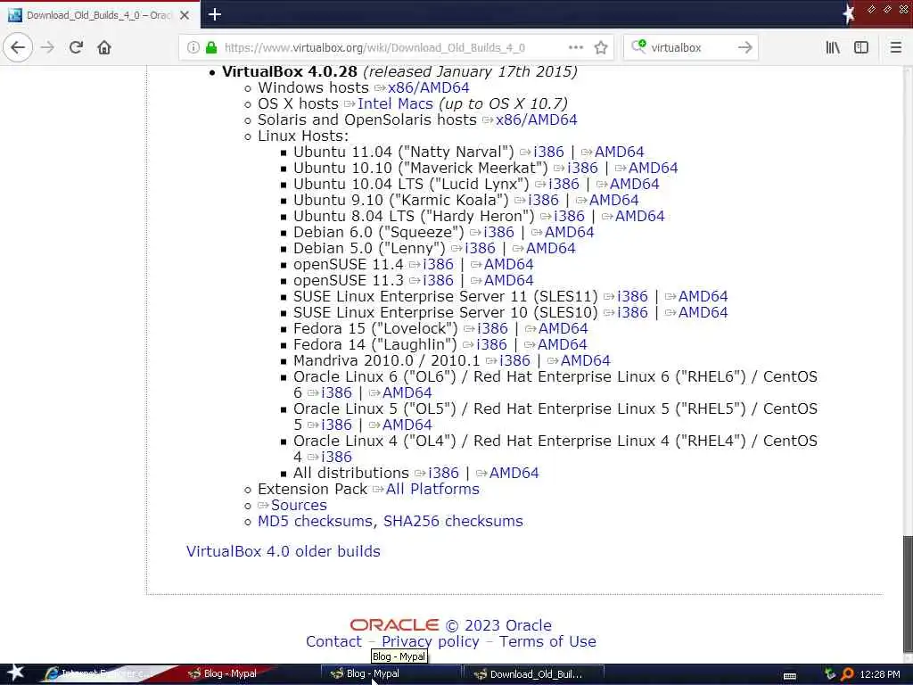Show site information icon in address bar

[193, 47]
